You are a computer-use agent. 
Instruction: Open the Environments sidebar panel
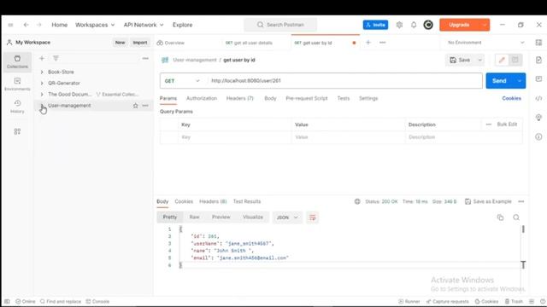coord(17,84)
